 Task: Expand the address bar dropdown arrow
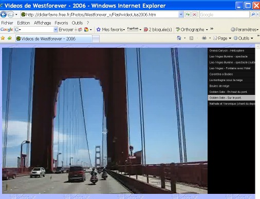pos(181,15)
